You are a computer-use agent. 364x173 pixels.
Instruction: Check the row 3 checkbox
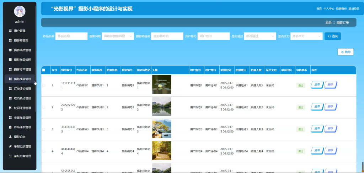(44, 129)
